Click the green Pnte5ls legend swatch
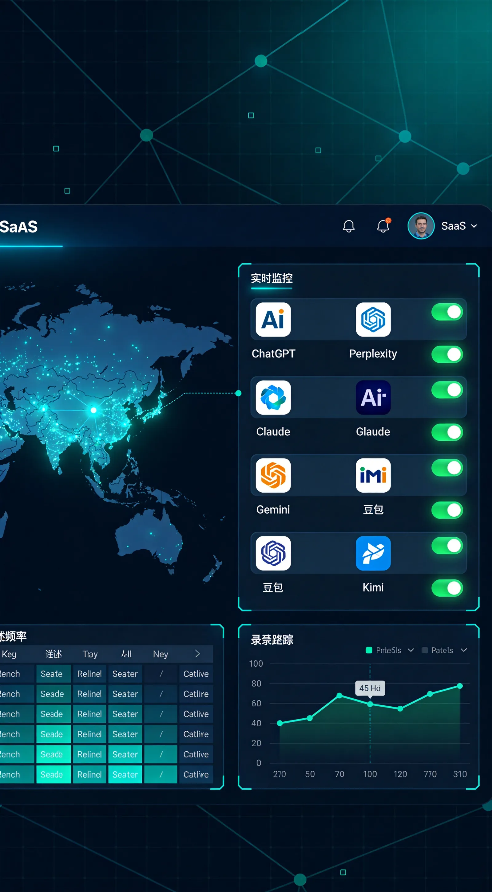 click(x=369, y=650)
